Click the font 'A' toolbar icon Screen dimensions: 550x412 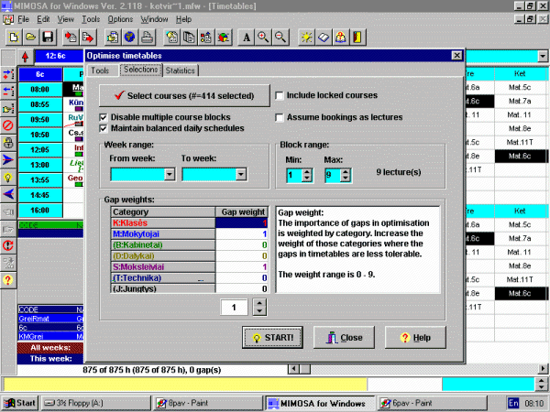click(x=247, y=38)
